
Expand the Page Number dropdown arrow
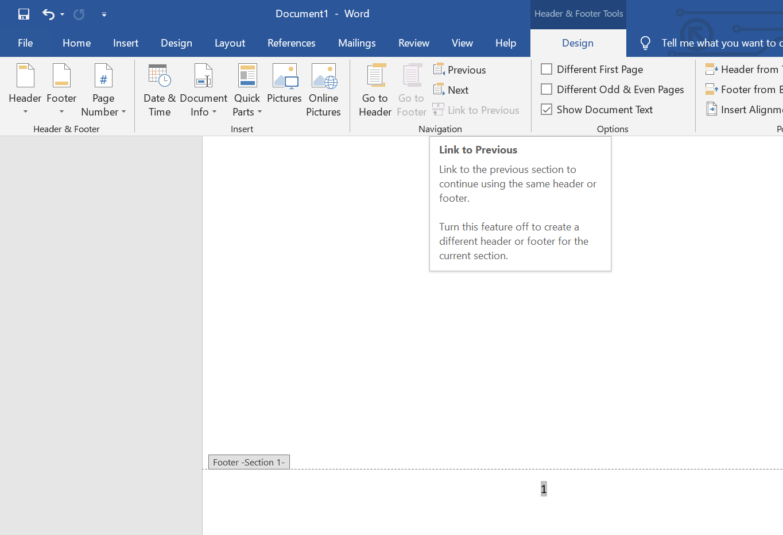pyautogui.click(x=123, y=112)
